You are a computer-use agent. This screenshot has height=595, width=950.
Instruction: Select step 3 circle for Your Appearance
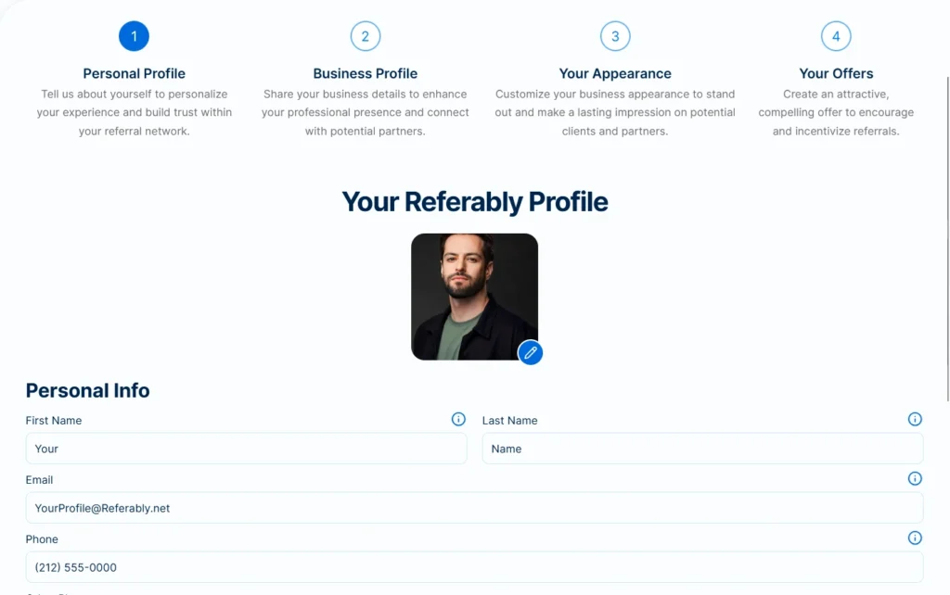click(x=615, y=36)
